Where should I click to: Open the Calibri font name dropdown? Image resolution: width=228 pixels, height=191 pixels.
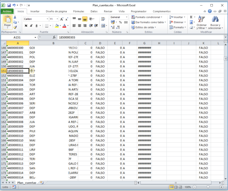coord(47,19)
